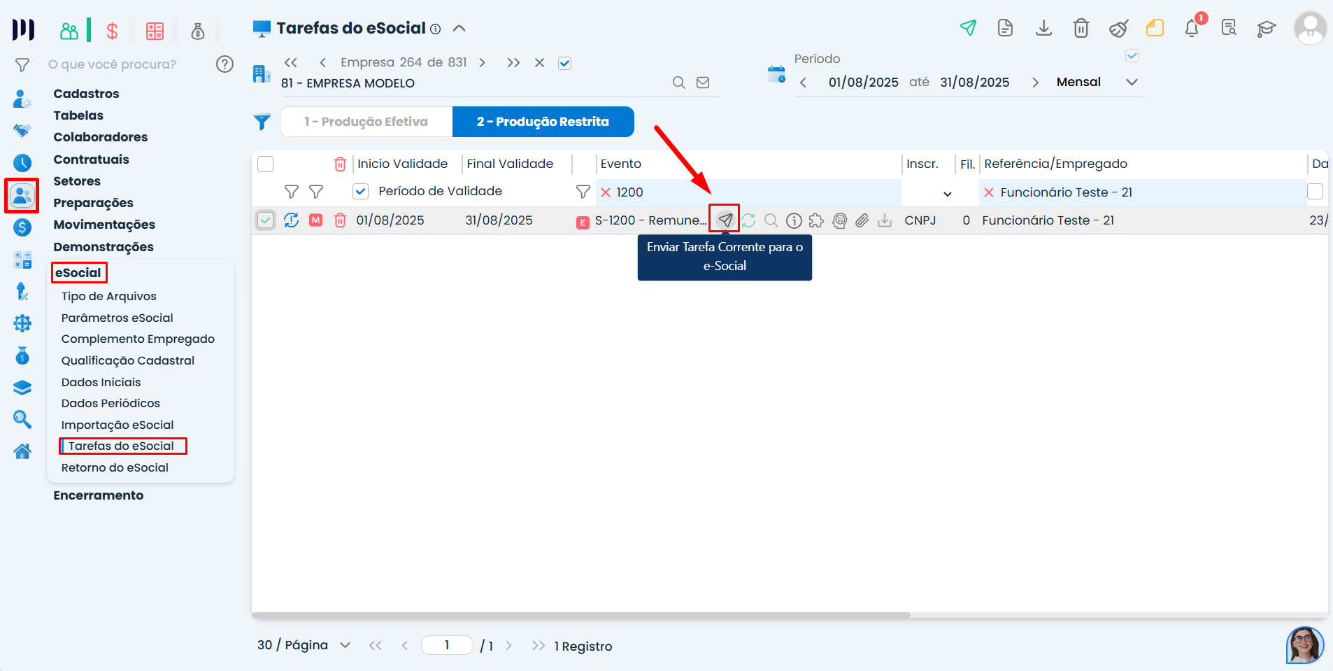This screenshot has height=671, width=1333.
Task: Select the 2 - Produção Restrita tab
Action: pos(543,122)
